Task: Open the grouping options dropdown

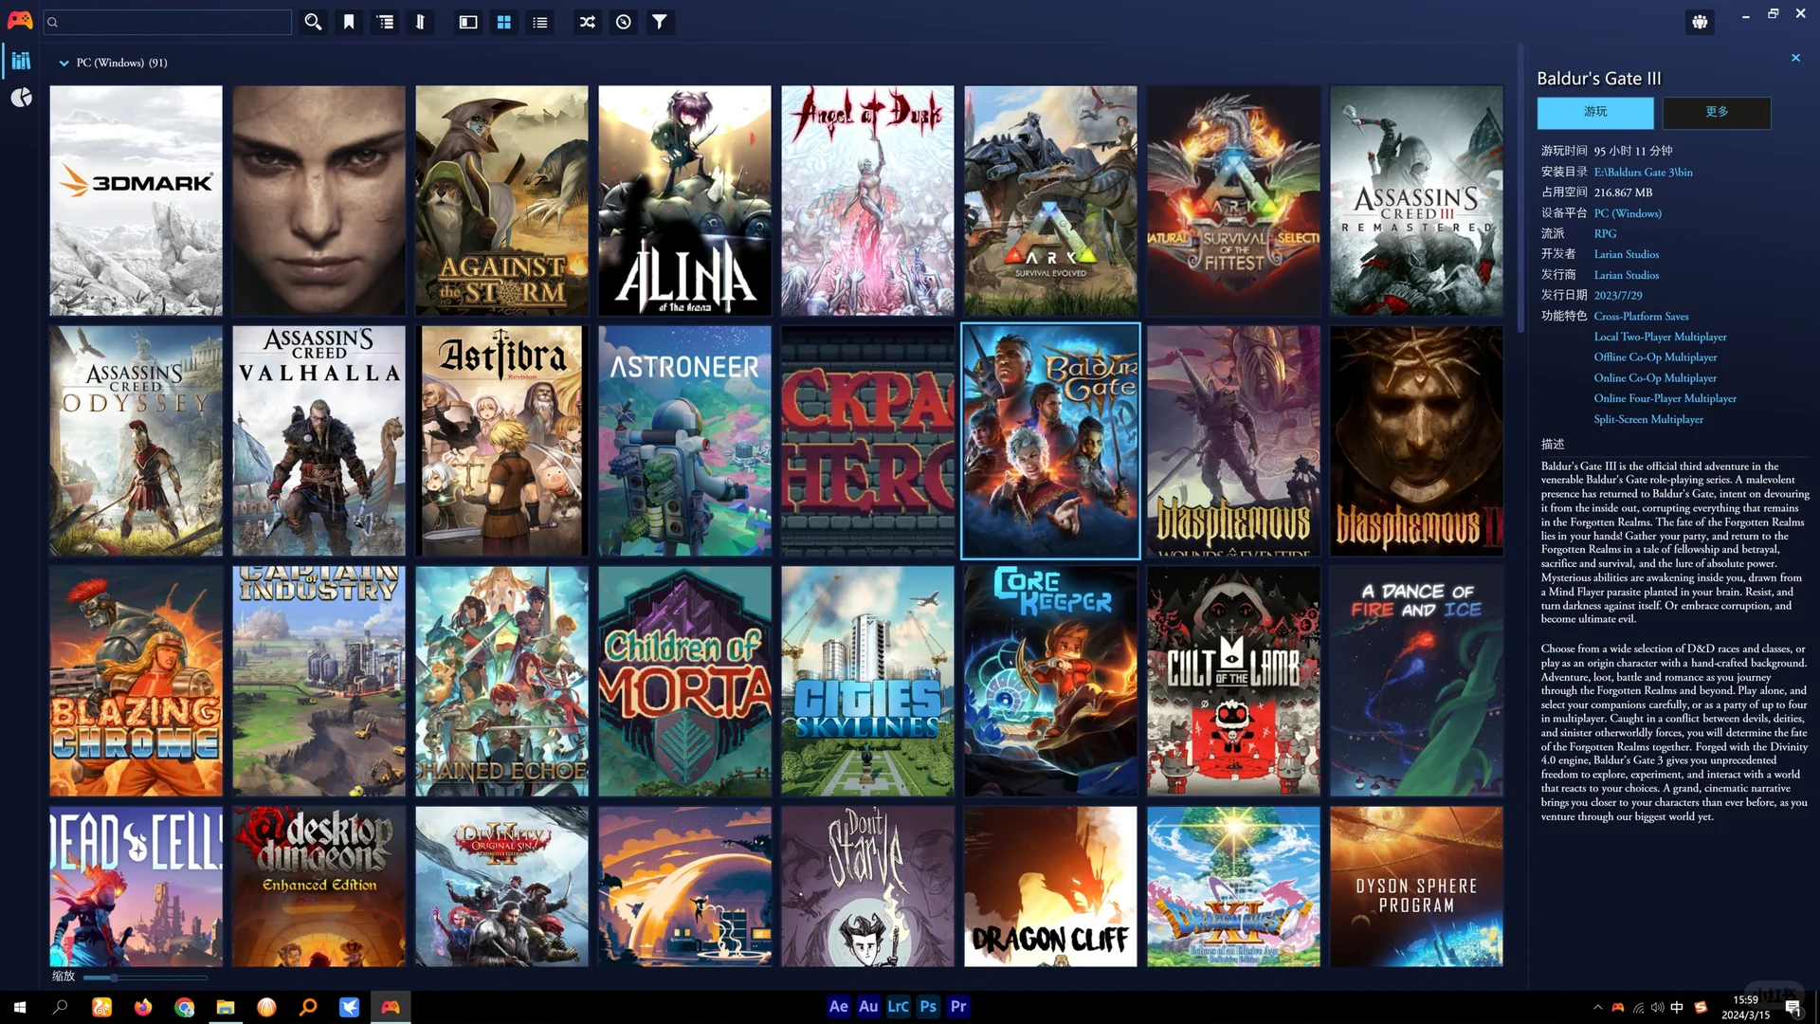Action: pos(385,22)
